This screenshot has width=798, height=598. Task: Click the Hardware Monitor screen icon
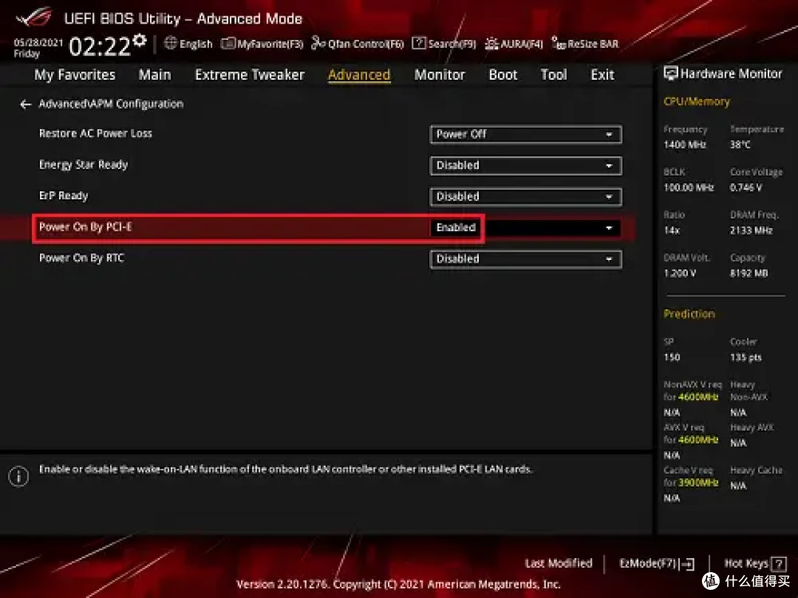(x=671, y=74)
